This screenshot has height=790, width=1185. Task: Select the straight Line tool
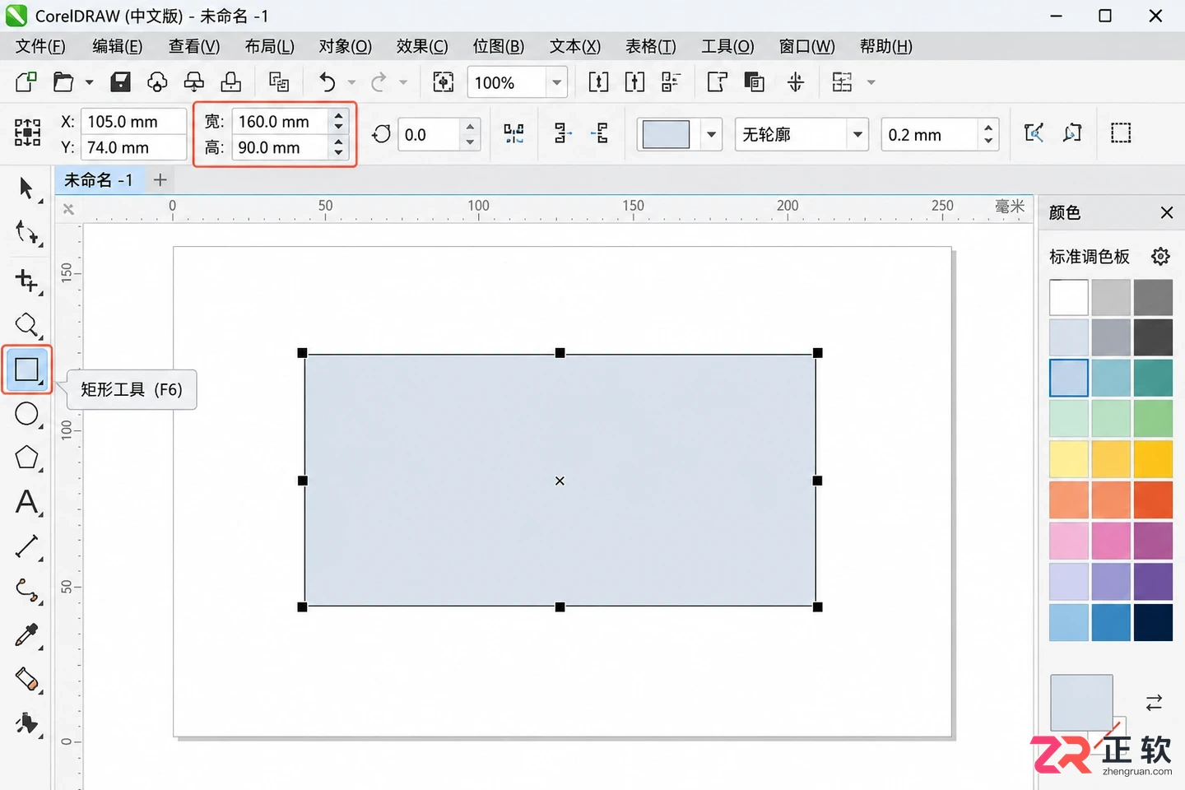[26, 546]
